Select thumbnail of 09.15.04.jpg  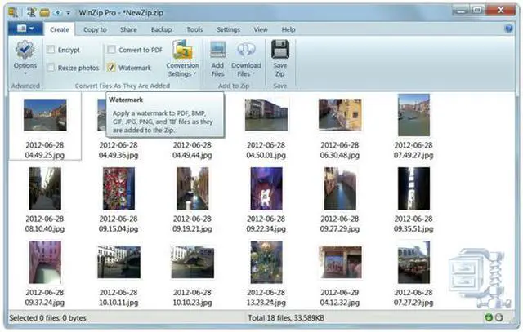coord(118,188)
